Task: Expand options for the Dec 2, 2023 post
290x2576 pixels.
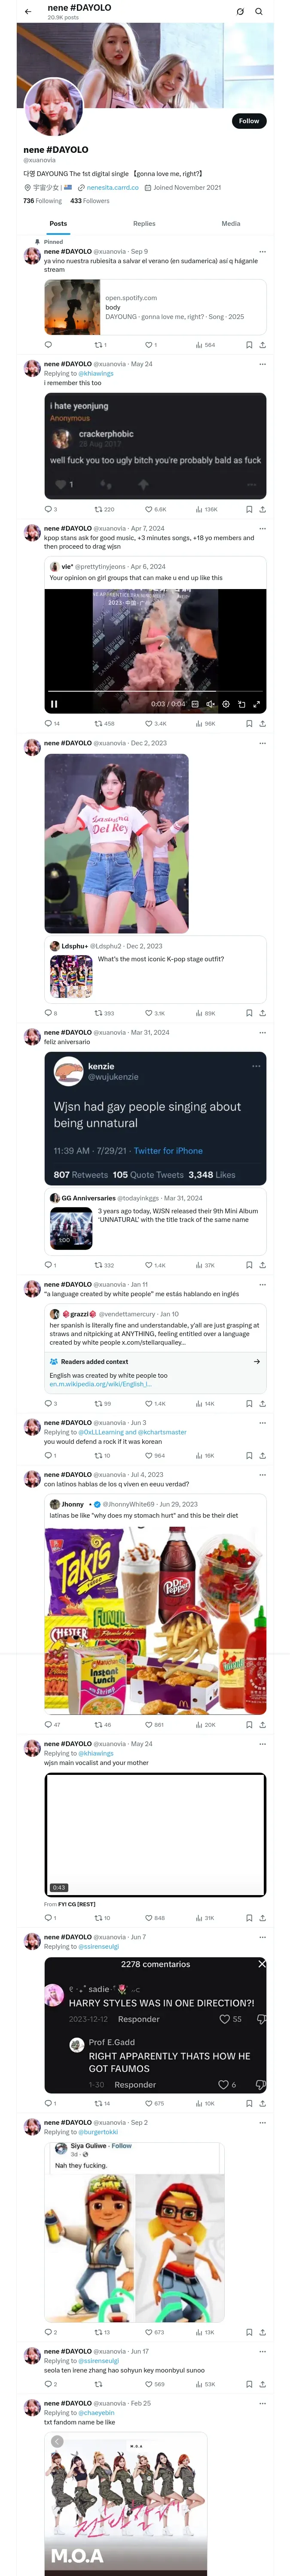Action: 262,743
